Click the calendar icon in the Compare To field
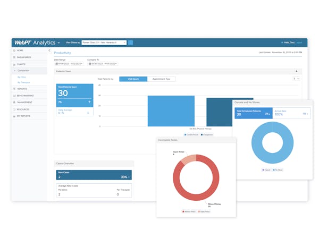This screenshot has width=319, height=239. pyautogui.click(x=90, y=64)
